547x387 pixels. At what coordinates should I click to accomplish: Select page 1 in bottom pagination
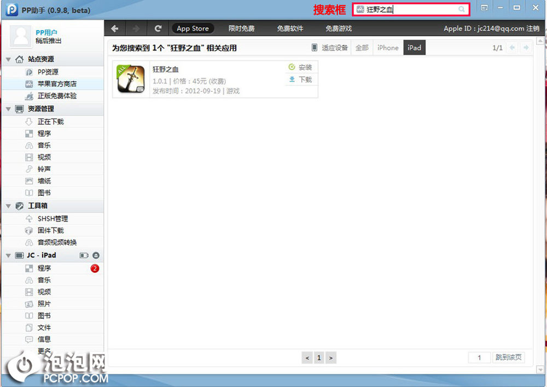(x=319, y=357)
